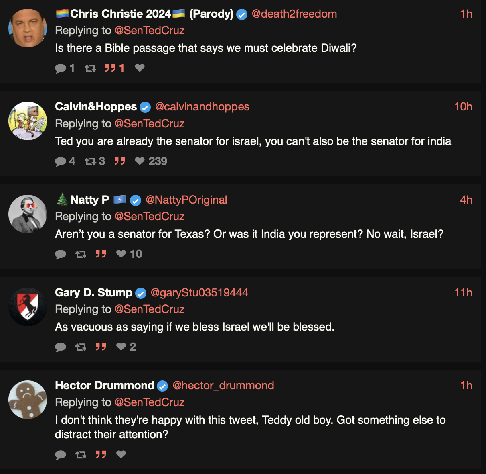
Task: Like Hector Drummond's tweet
Action: tap(121, 454)
